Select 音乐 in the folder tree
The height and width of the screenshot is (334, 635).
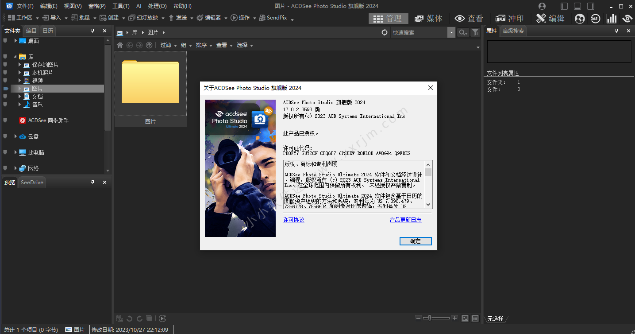(x=37, y=105)
